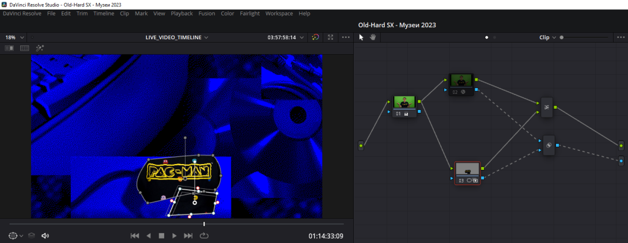The width and height of the screenshot is (628, 243).
Task: Select corrector node 01 thumbnail
Action: (x=404, y=102)
